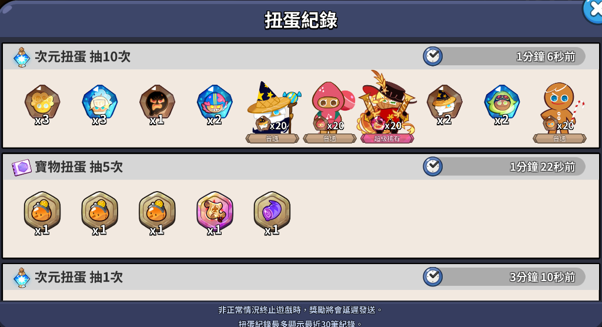
Task: Click the first orange pouch treasure
Action: pos(42,212)
